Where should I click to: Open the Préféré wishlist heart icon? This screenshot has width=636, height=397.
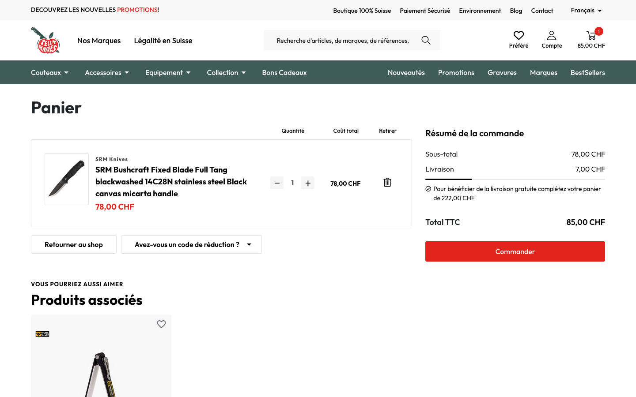click(x=519, y=35)
